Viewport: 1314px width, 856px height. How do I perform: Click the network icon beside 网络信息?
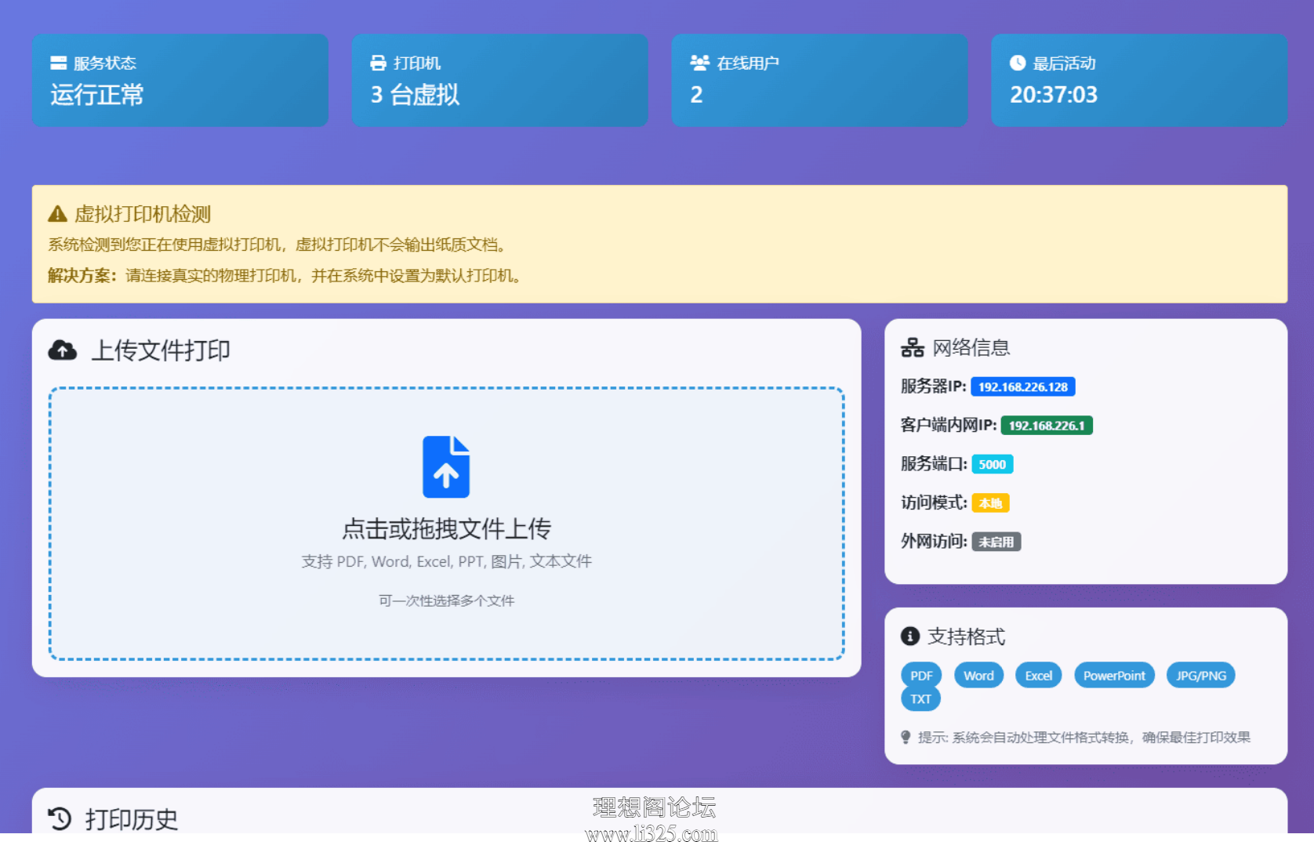(913, 347)
